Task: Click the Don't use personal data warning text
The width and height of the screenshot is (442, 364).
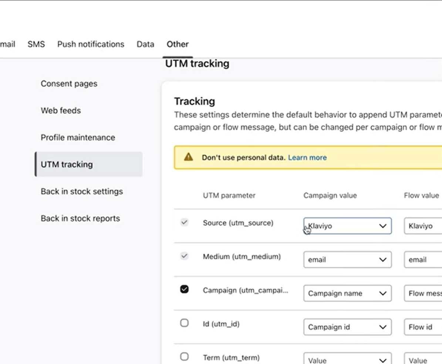Action: tap(243, 157)
